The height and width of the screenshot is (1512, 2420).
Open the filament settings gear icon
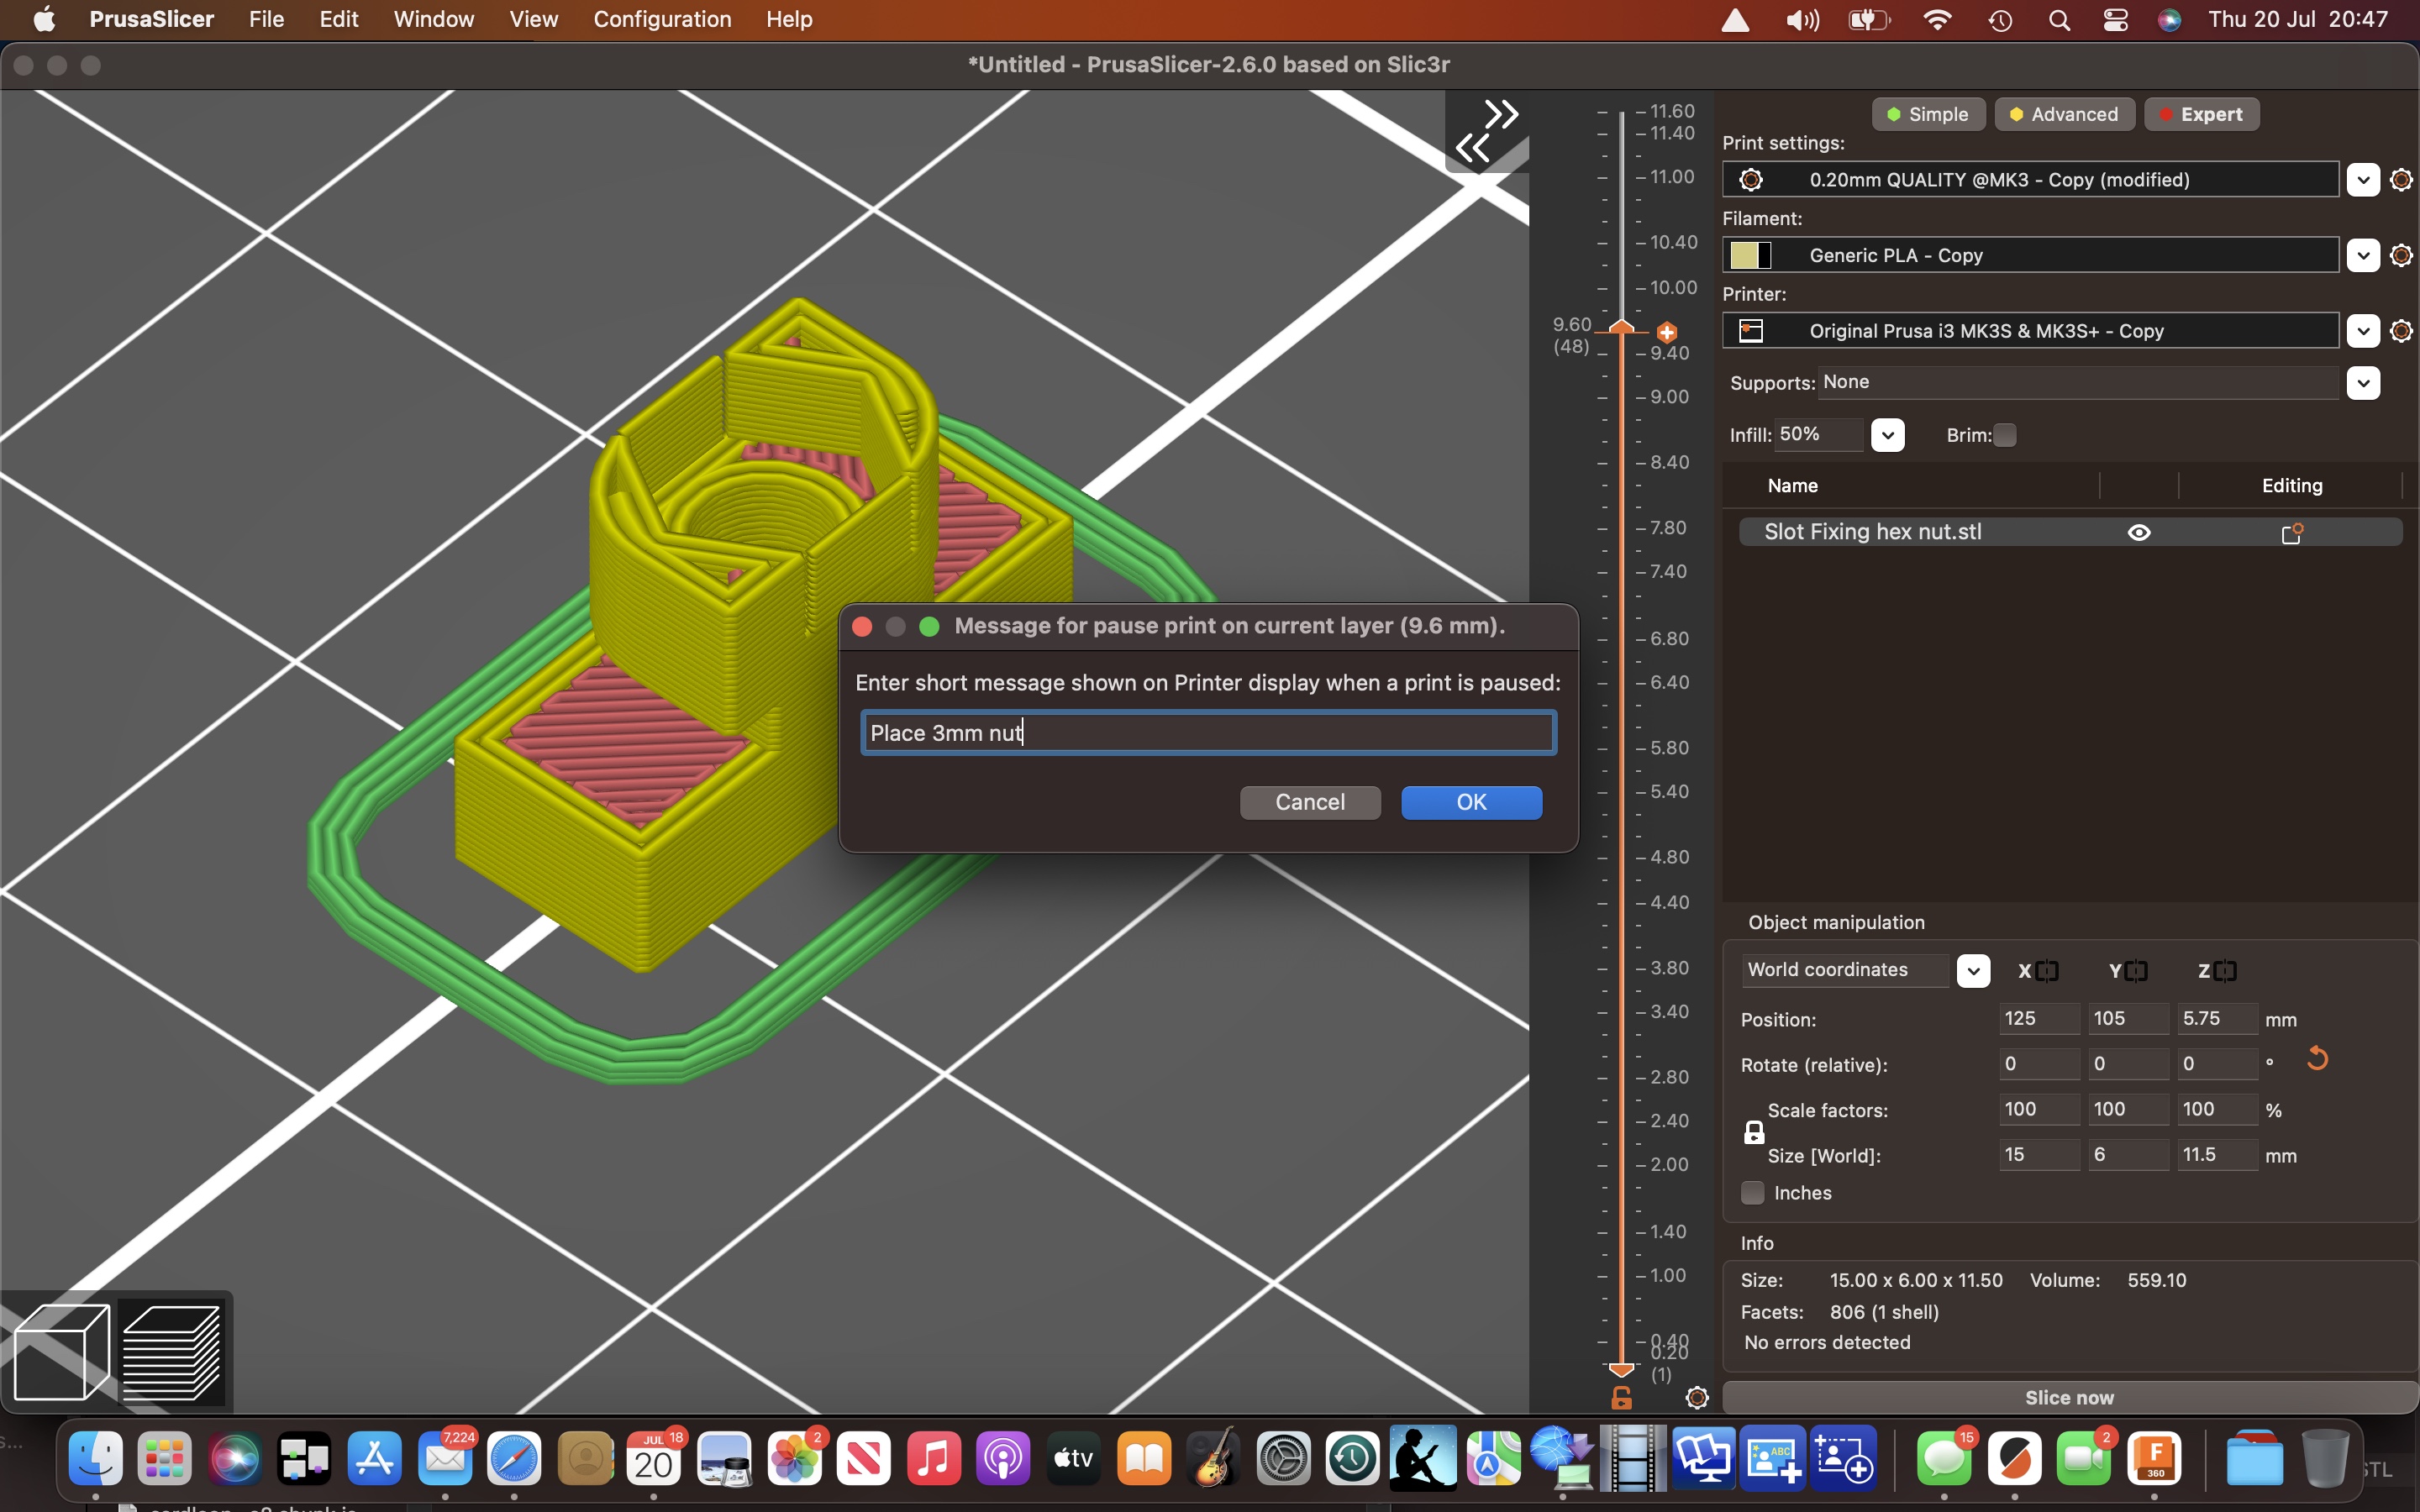pyautogui.click(x=2400, y=256)
